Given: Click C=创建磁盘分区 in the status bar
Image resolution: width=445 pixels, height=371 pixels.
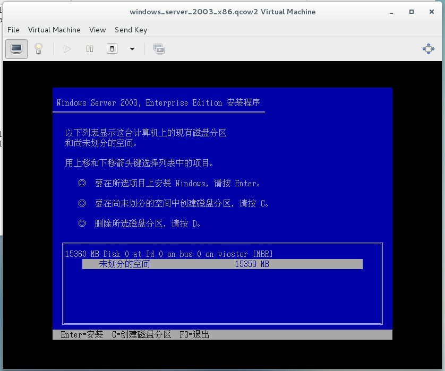Looking at the screenshot, I should pyautogui.click(x=142, y=335).
